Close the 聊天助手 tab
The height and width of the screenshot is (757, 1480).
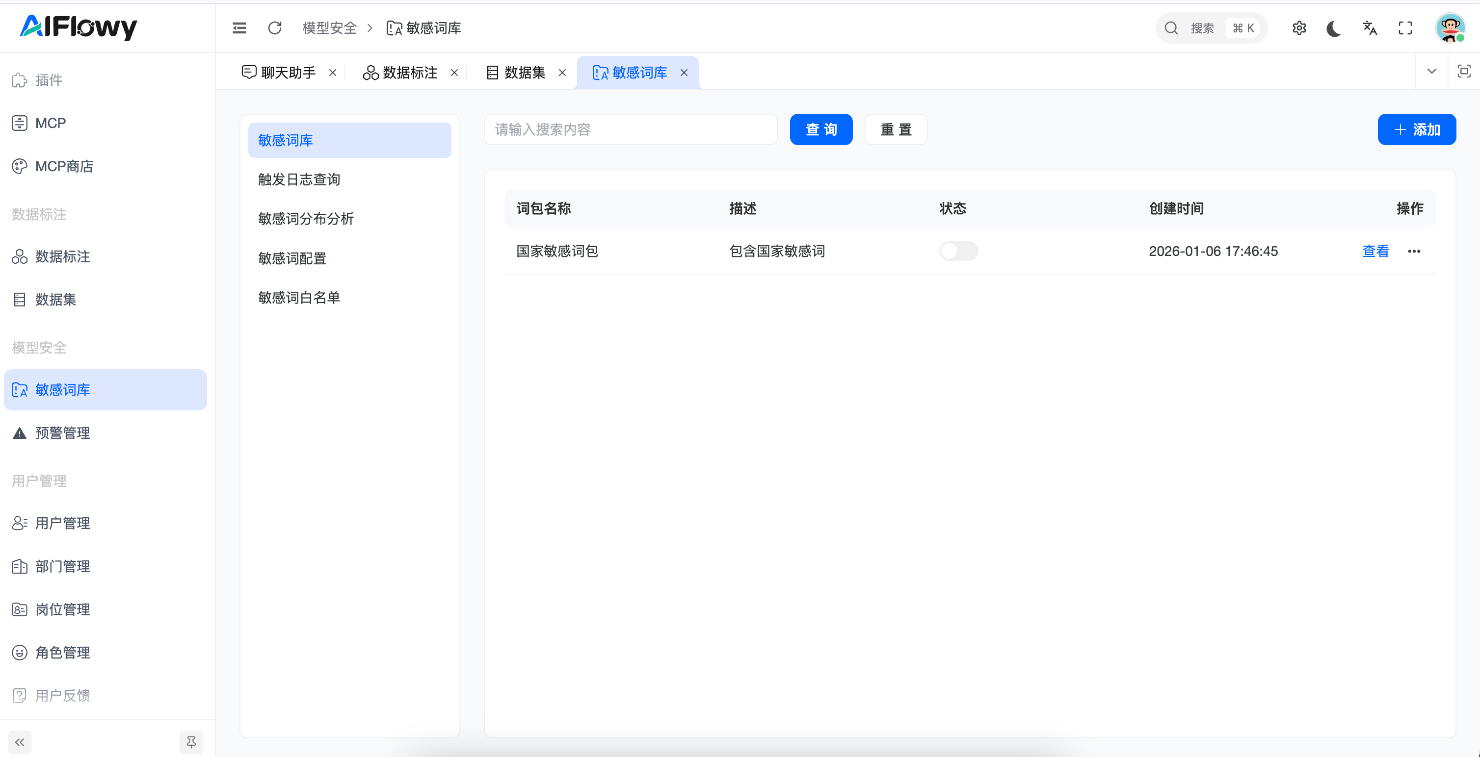[333, 73]
